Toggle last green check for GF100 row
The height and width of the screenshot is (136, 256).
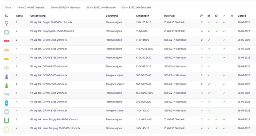tap(224, 75)
